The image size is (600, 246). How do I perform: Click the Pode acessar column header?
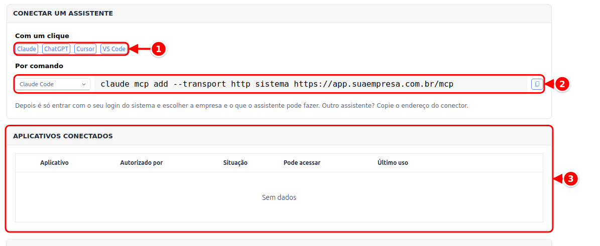(x=302, y=163)
